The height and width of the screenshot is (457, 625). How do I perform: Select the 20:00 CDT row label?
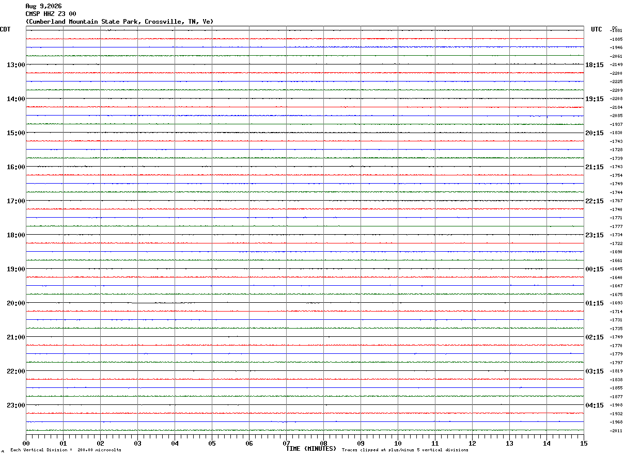tap(16, 303)
